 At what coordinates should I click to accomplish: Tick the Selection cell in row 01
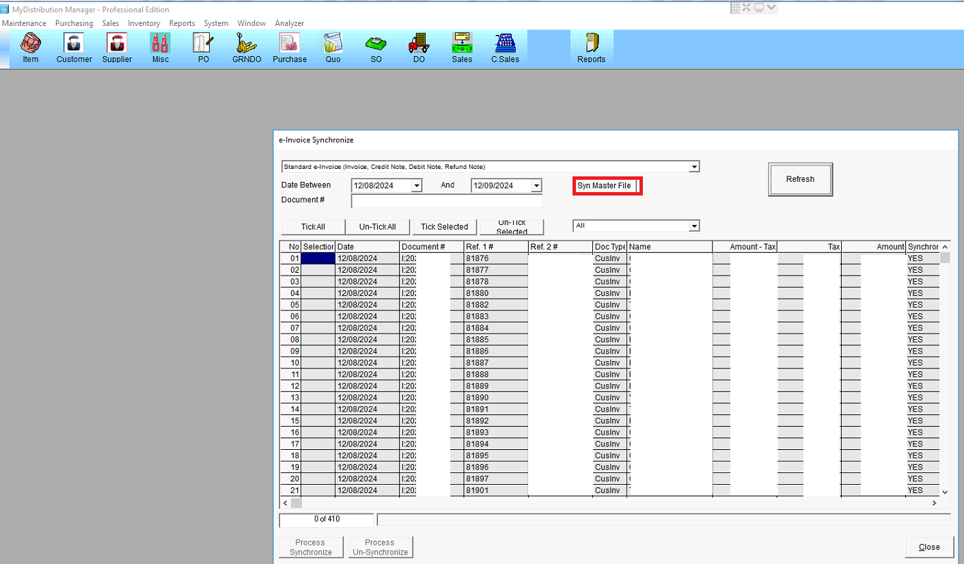pyautogui.click(x=318, y=258)
